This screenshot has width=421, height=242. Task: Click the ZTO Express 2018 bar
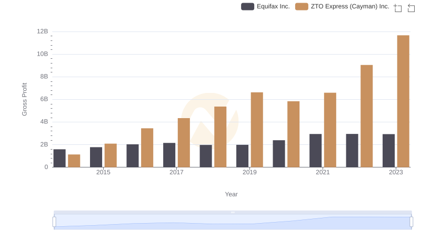click(x=220, y=137)
